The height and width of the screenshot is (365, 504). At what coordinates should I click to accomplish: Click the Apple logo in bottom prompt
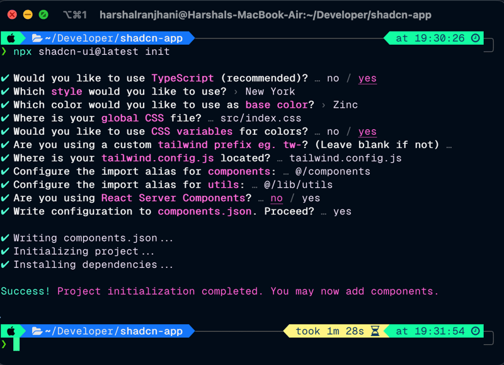coord(11,331)
